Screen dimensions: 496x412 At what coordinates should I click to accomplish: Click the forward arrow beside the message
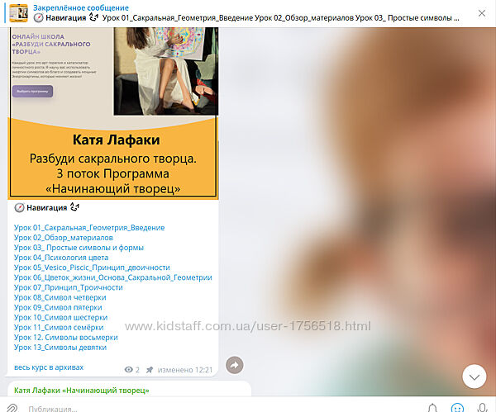(x=234, y=364)
